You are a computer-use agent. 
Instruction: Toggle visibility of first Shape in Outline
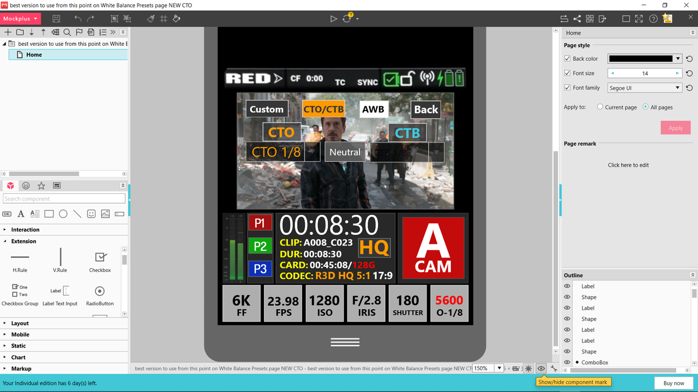coord(567,297)
